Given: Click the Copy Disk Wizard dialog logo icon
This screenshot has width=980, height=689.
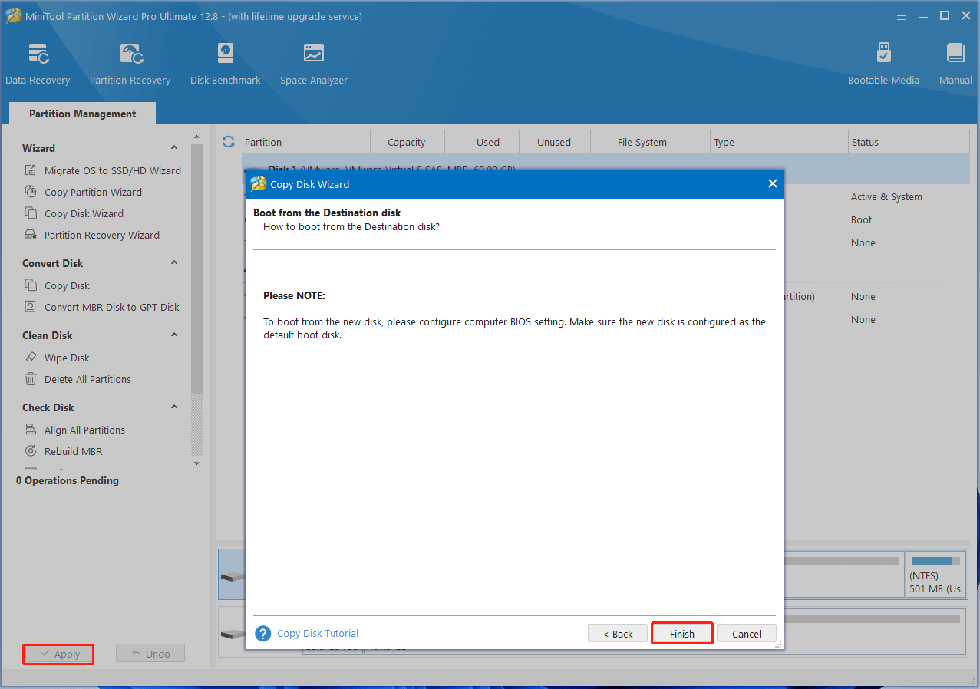Looking at the screenshot, I should tap(259, 184).
